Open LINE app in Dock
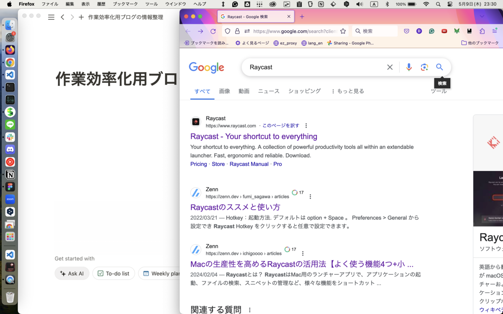 click(10, 124)
